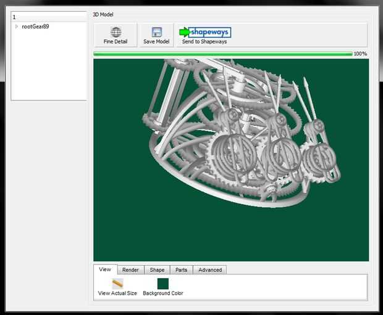The width and height of the screenshot is (383, 315).
Task: Click the Save Model label
Action: [x=156, y=42]
